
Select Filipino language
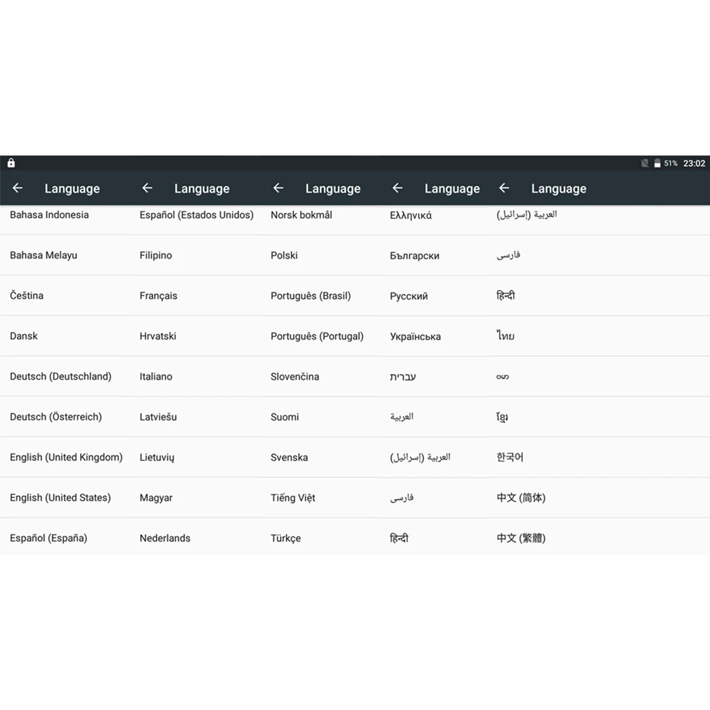156,255
